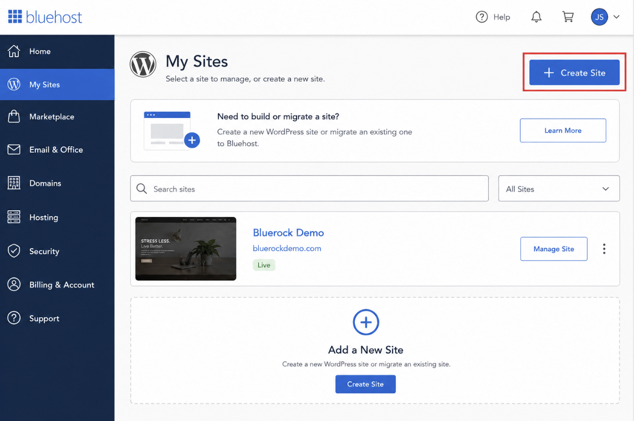Viewport: 634px width, 421px height.
Task: Click the Email & Office envelope icon
Action: (14, 149)
